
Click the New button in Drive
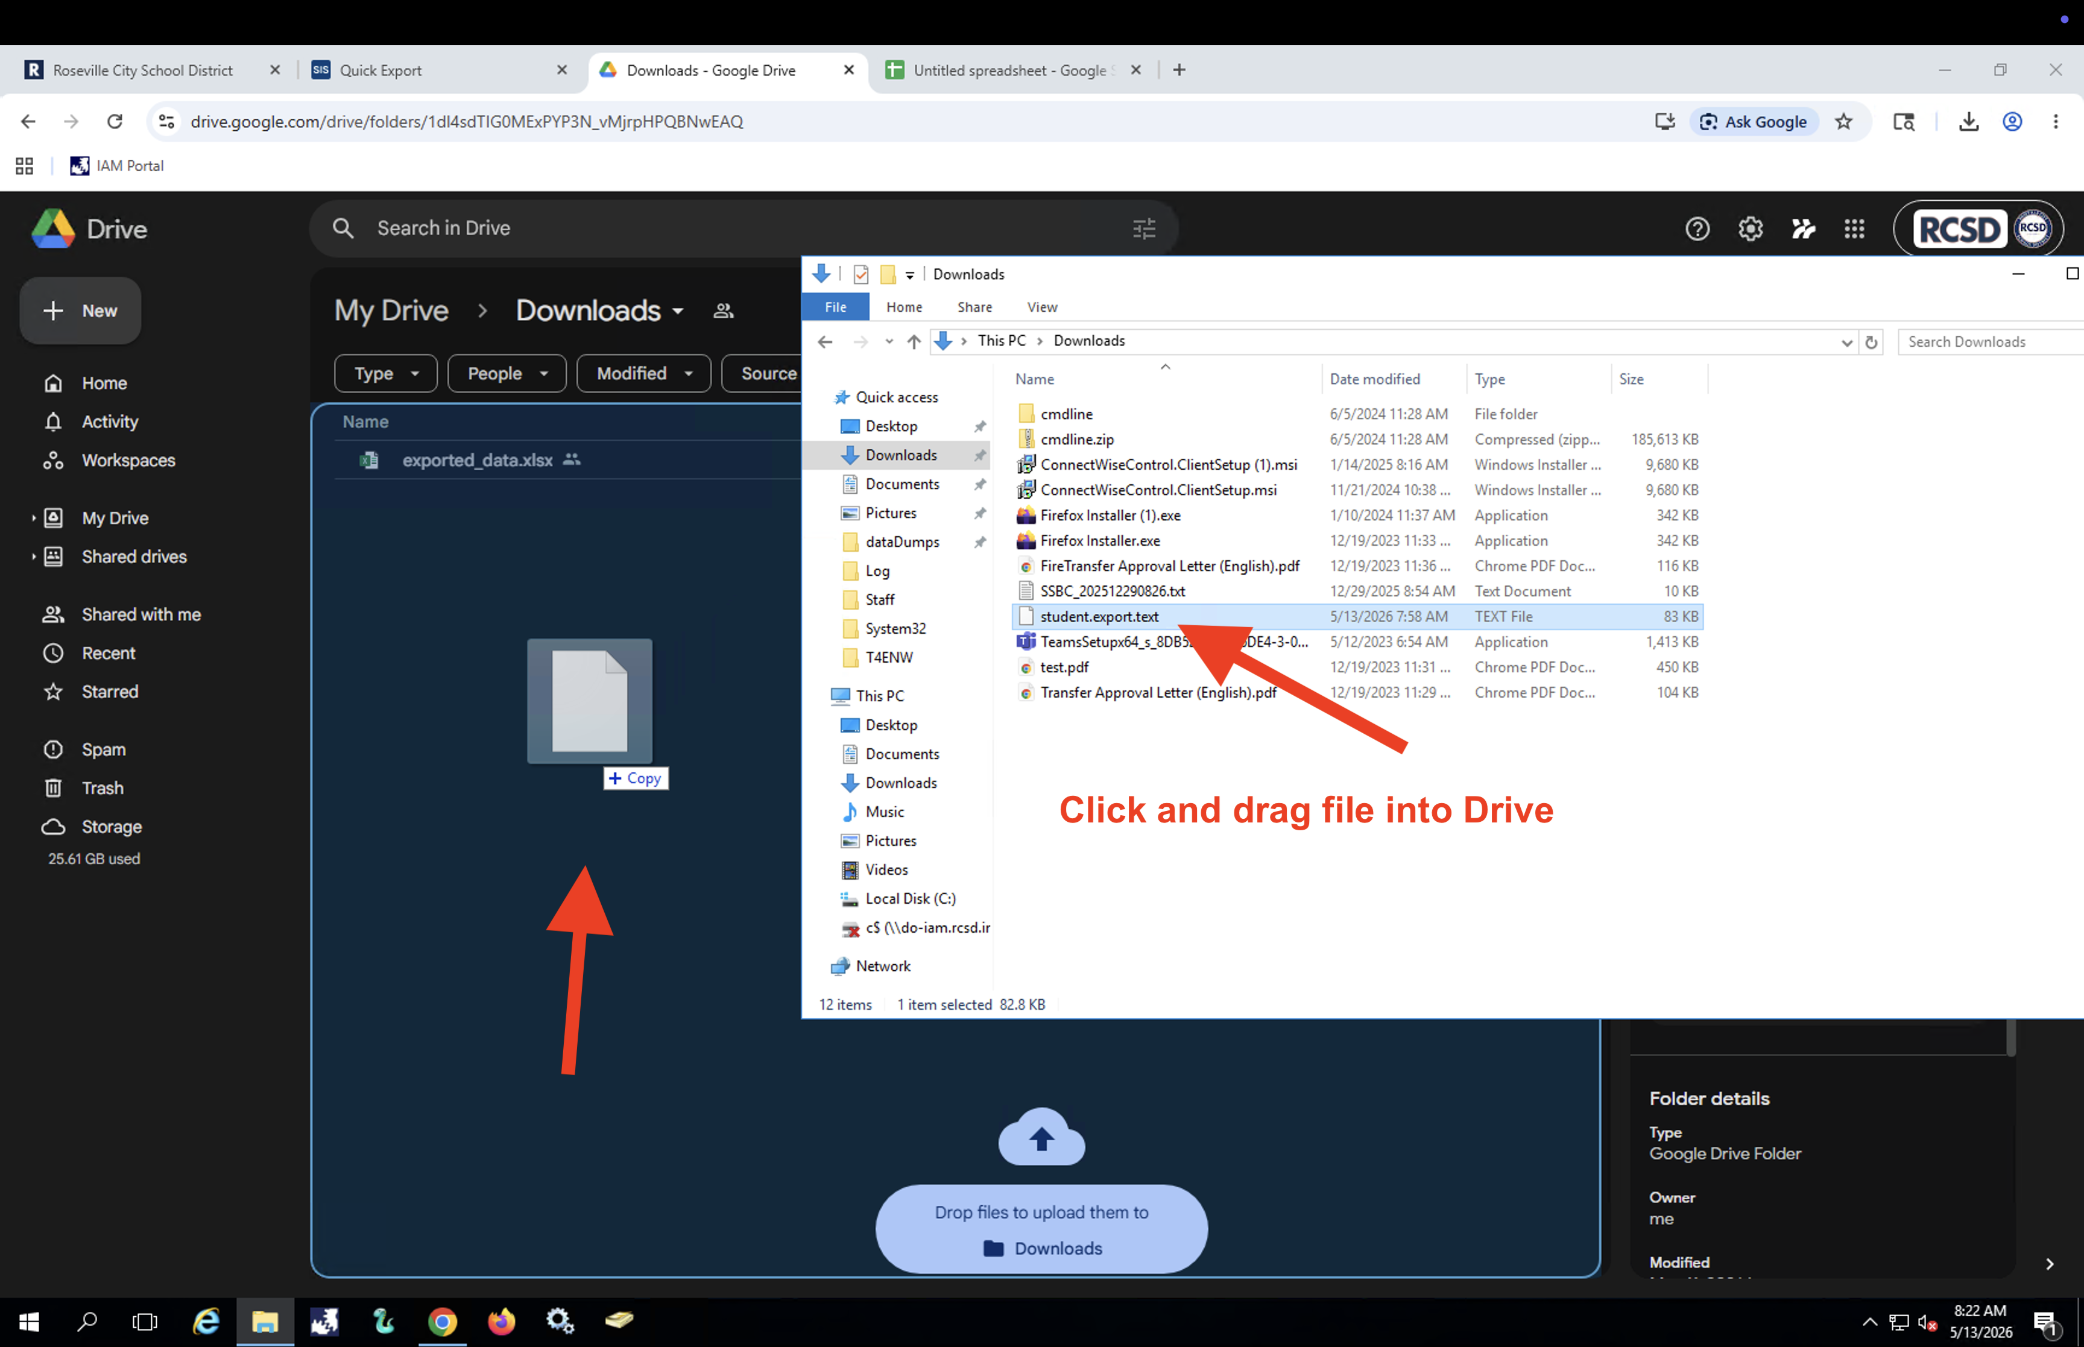(x=80, y=311)
